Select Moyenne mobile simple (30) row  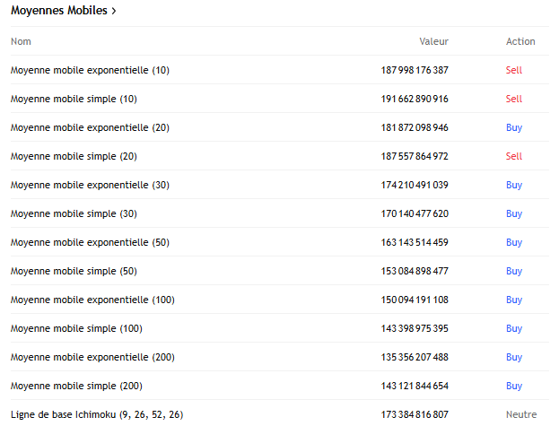280,213
